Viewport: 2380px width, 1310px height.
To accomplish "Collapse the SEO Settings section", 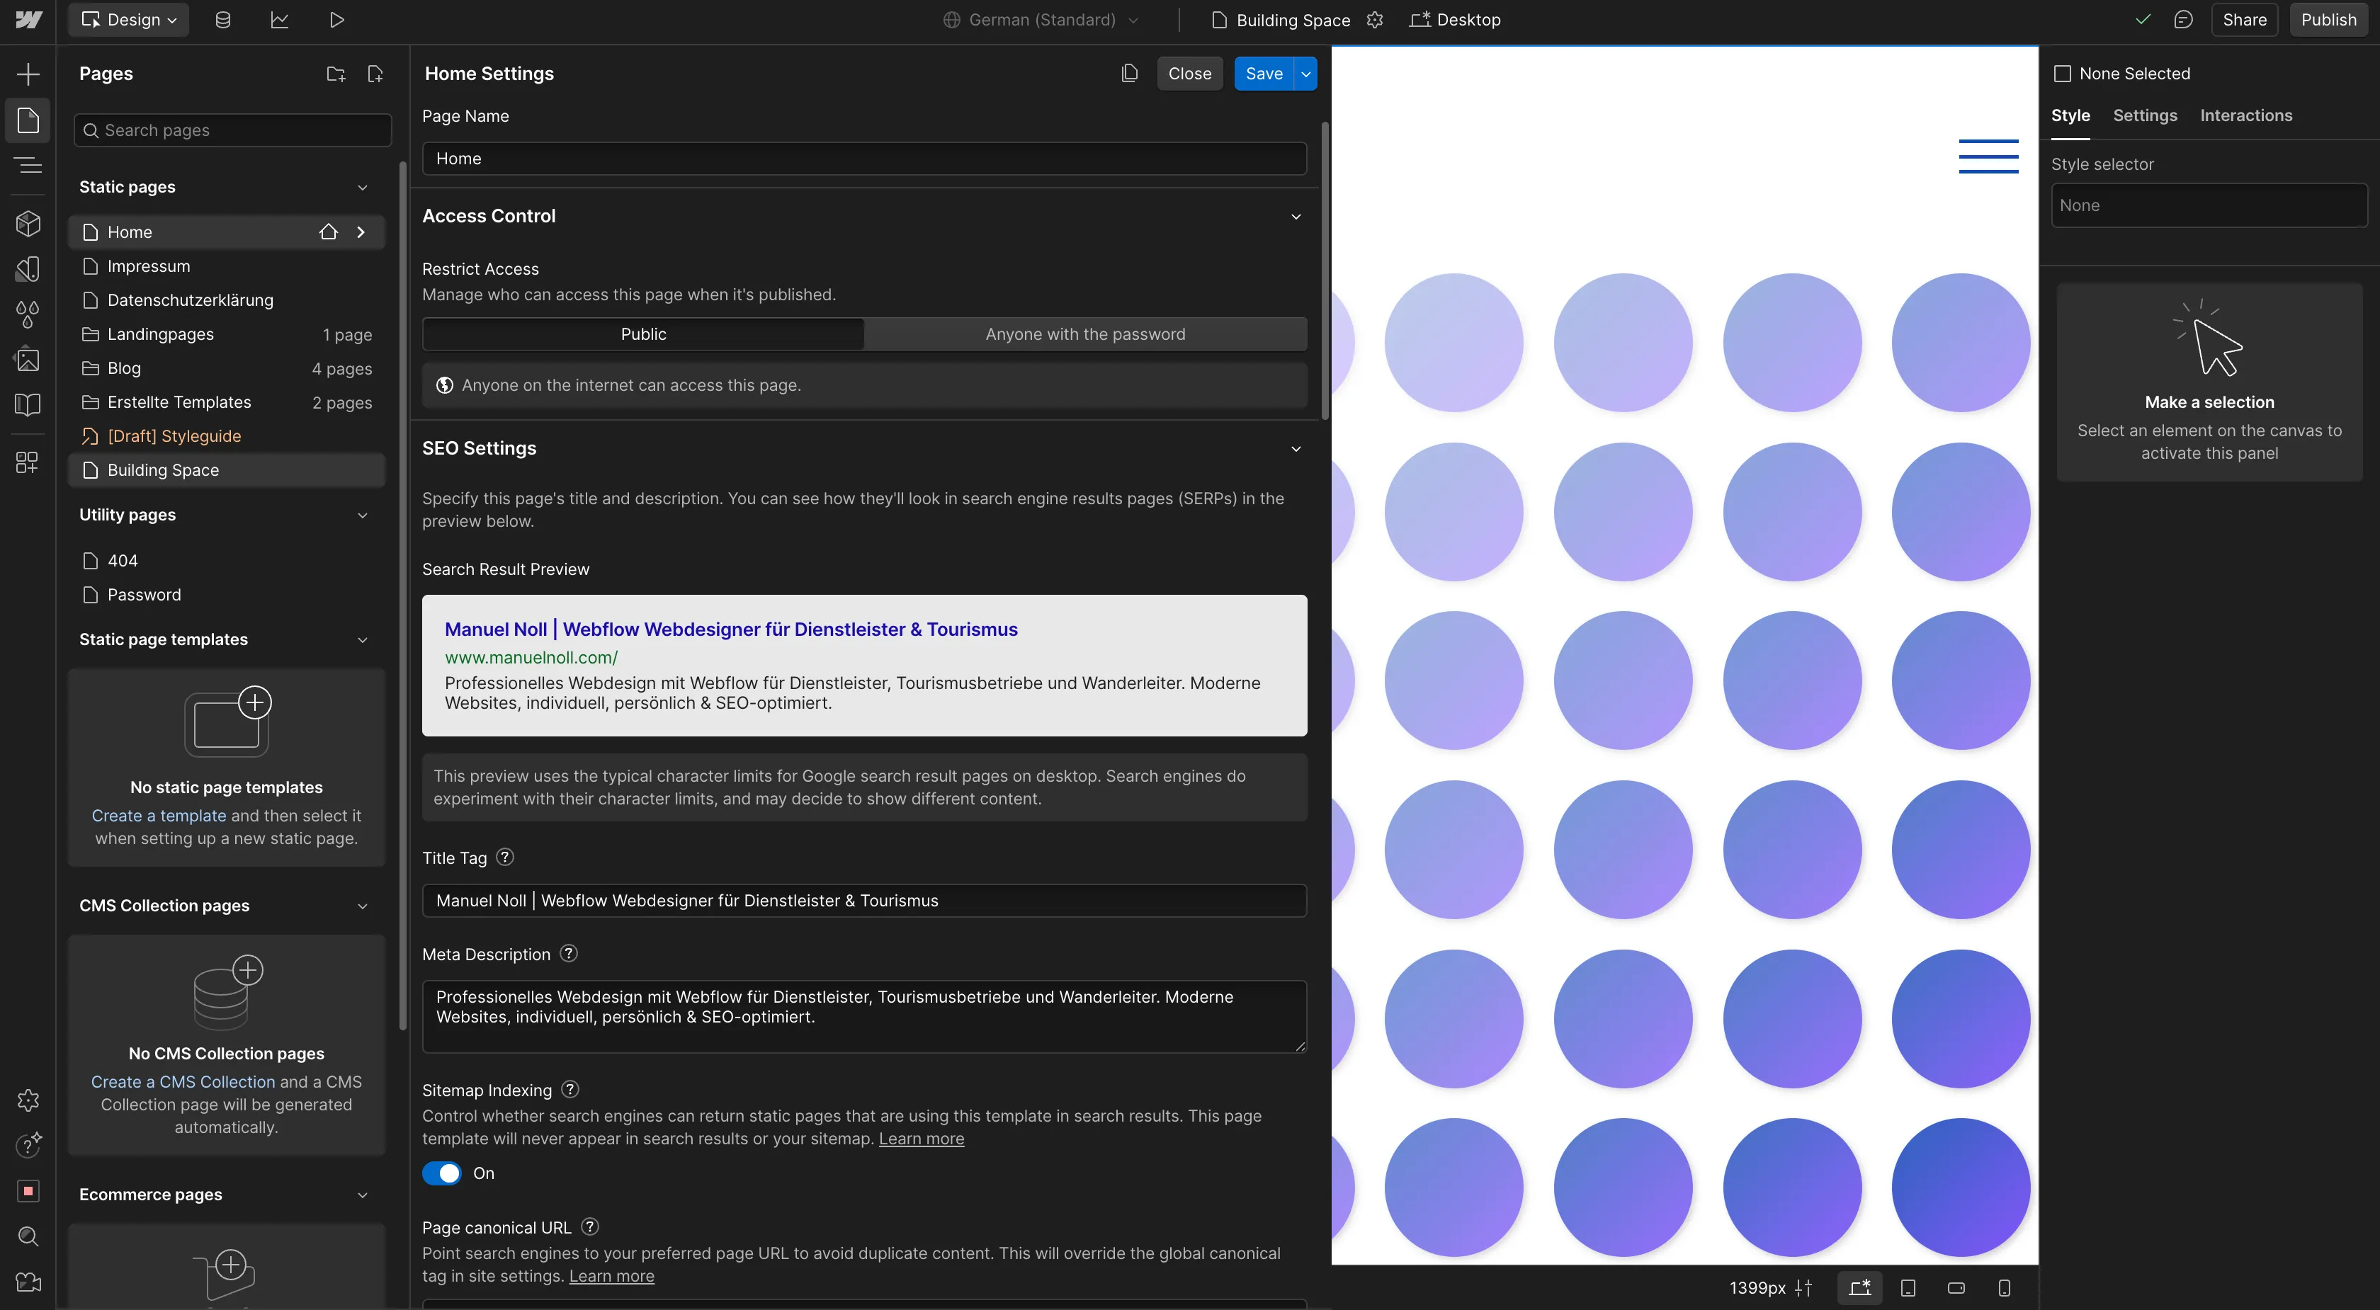I will coord(1296,449).
